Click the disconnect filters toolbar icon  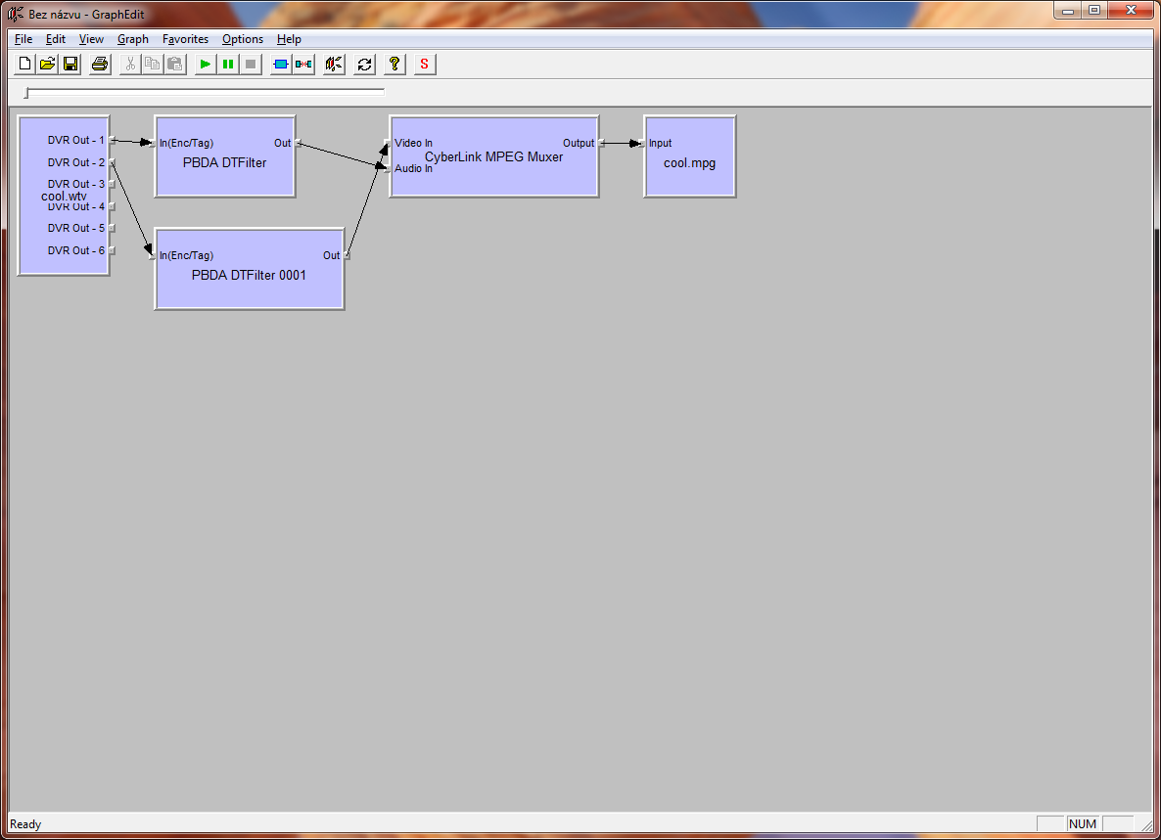[x=303, y=65]
